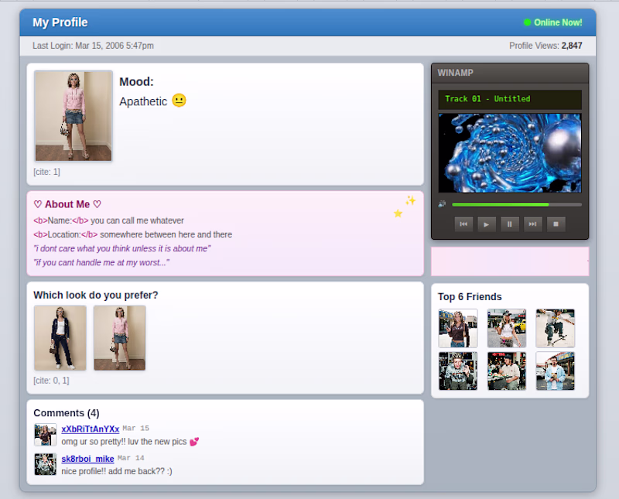Click the Winamp previous track button
The height and width of the screenshot is (499, 619).
(463, 224)
